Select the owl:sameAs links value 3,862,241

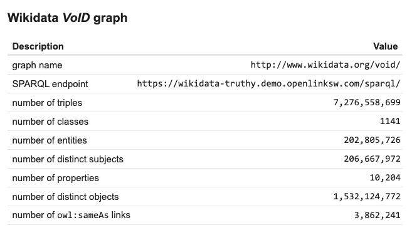click(x=377, y=216)
